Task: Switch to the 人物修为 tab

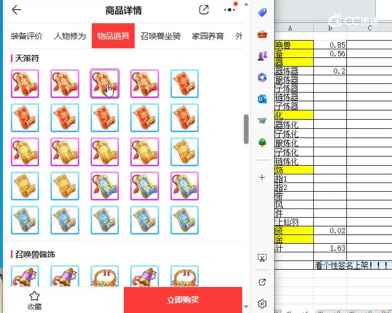Action: coord(69,36)
